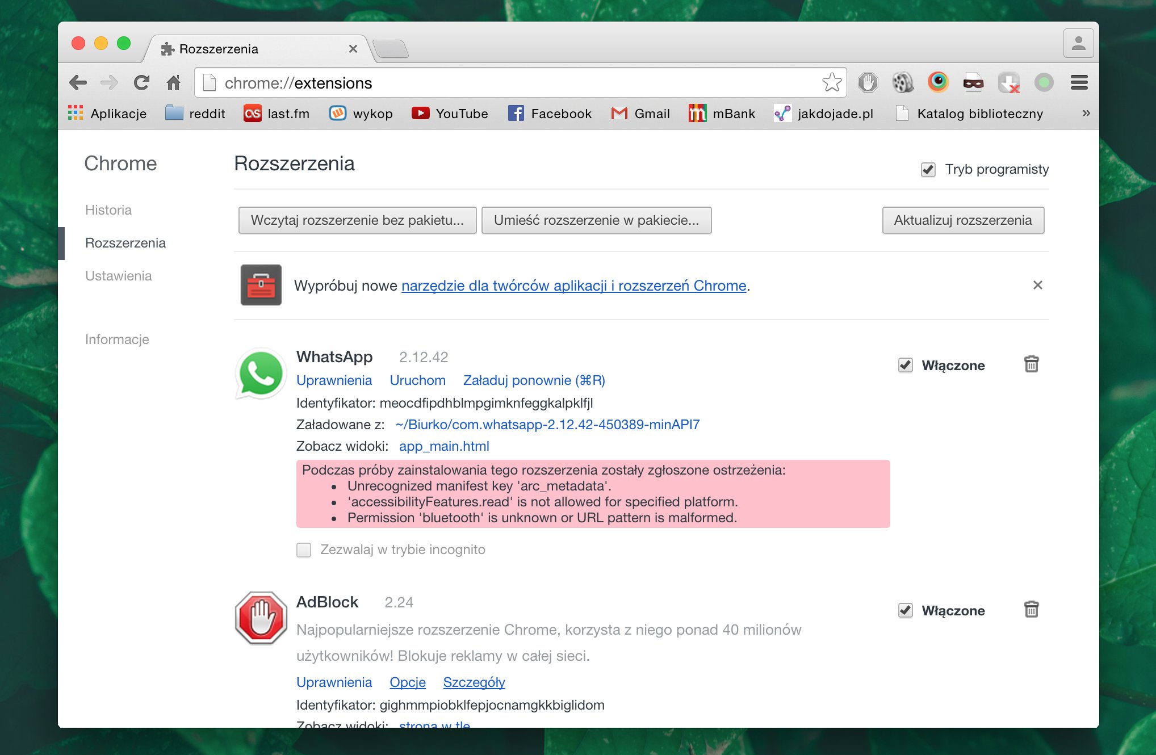Go to Historia in the sidebar
1156x755 pixels.
[108, 210]
